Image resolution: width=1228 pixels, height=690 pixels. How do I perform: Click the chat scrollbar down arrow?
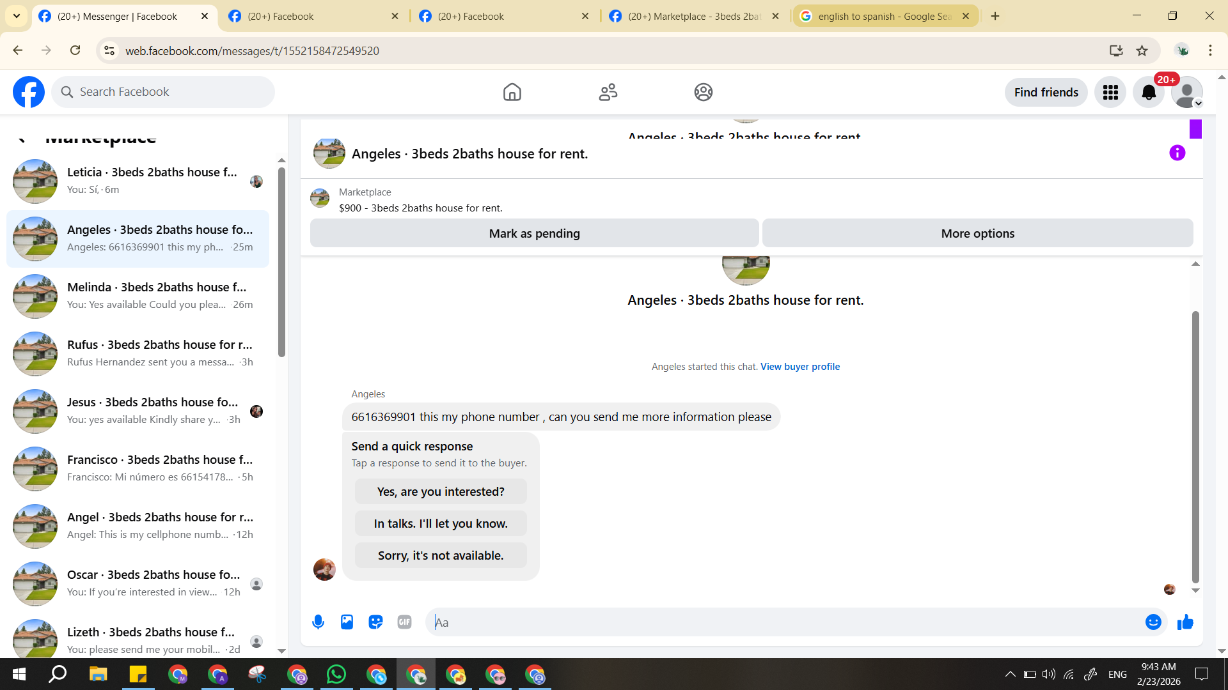[1195, 591]
